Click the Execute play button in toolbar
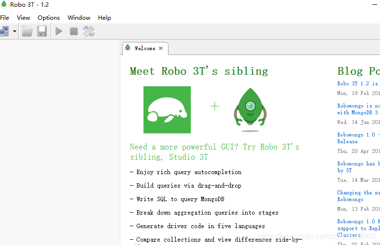 pyautogui.click(x=58, y=31)
